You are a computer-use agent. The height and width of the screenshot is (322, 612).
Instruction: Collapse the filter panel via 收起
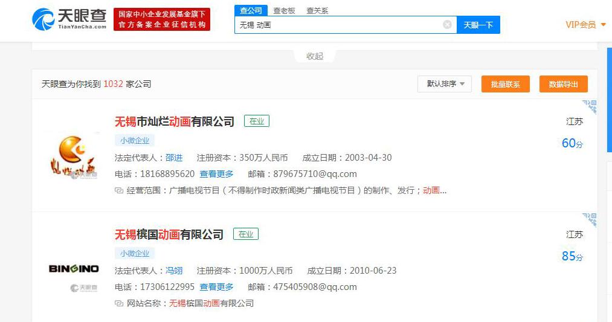tap(315, 56)
